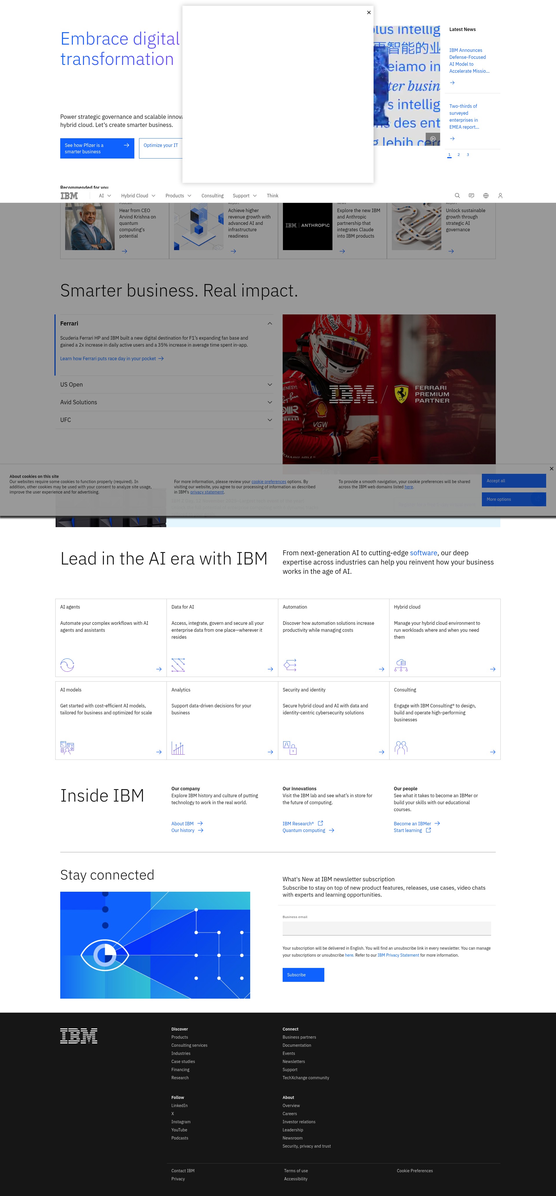Open Learn how Ferrari puts race day link
556x1196 pixels.
pos(112,358)
